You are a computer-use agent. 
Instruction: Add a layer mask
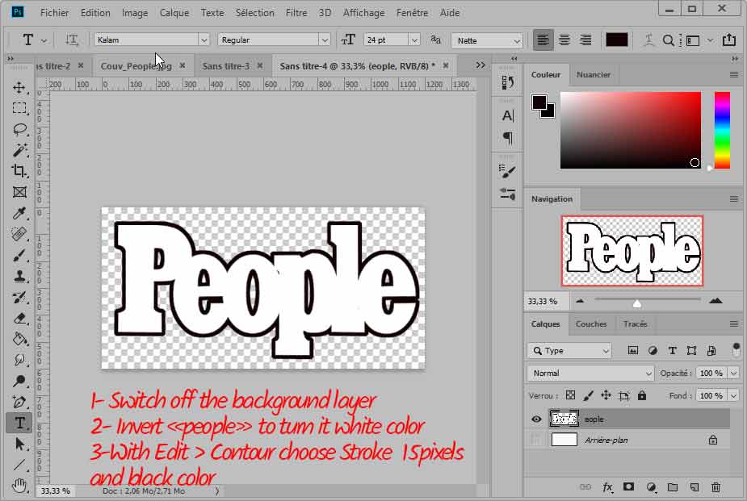tap(629, 487)
